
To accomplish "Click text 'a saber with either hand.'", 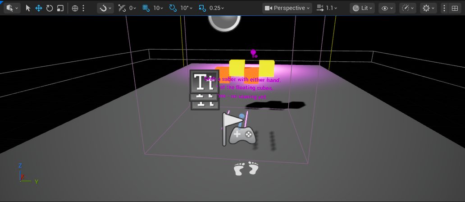I will coord(249,79).
